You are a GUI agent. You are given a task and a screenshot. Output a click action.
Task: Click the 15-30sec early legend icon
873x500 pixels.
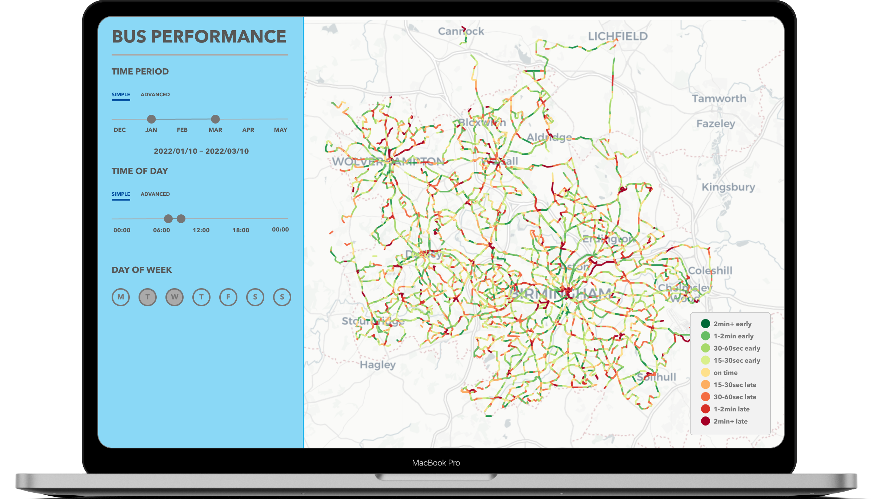coord(706,360)
